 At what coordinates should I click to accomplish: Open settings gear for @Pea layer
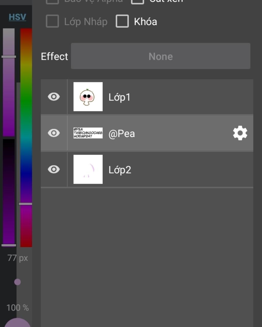240,133
